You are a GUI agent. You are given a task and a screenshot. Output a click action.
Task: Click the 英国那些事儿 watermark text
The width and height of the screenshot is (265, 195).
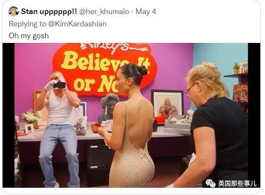point(237,184)
